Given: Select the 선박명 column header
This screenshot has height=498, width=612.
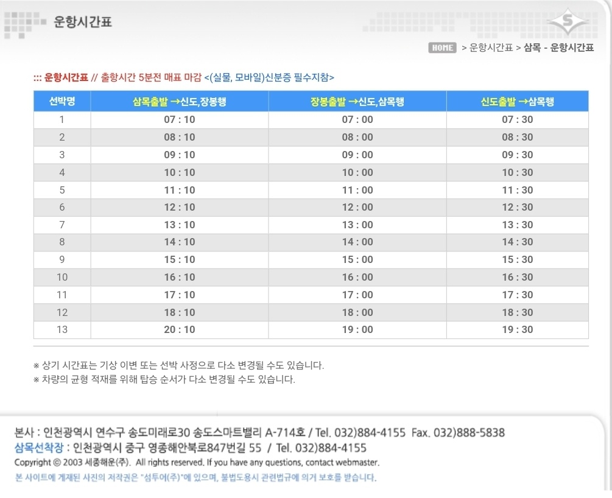Looking at the screenshot, I should (62, 101).
